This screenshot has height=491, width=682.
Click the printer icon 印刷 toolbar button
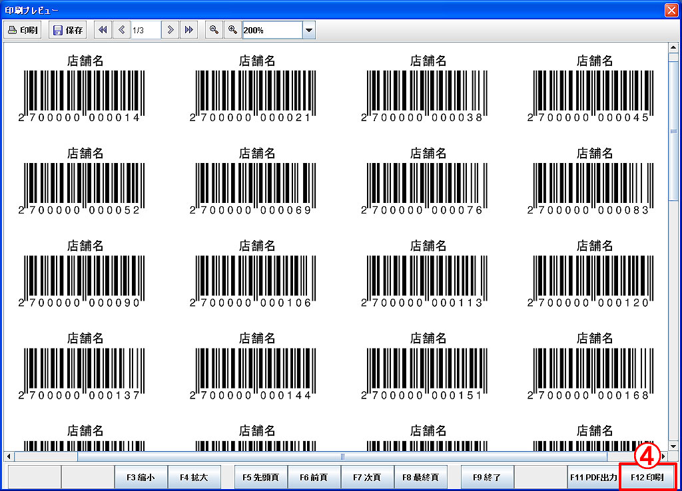[x=23, y=30]
